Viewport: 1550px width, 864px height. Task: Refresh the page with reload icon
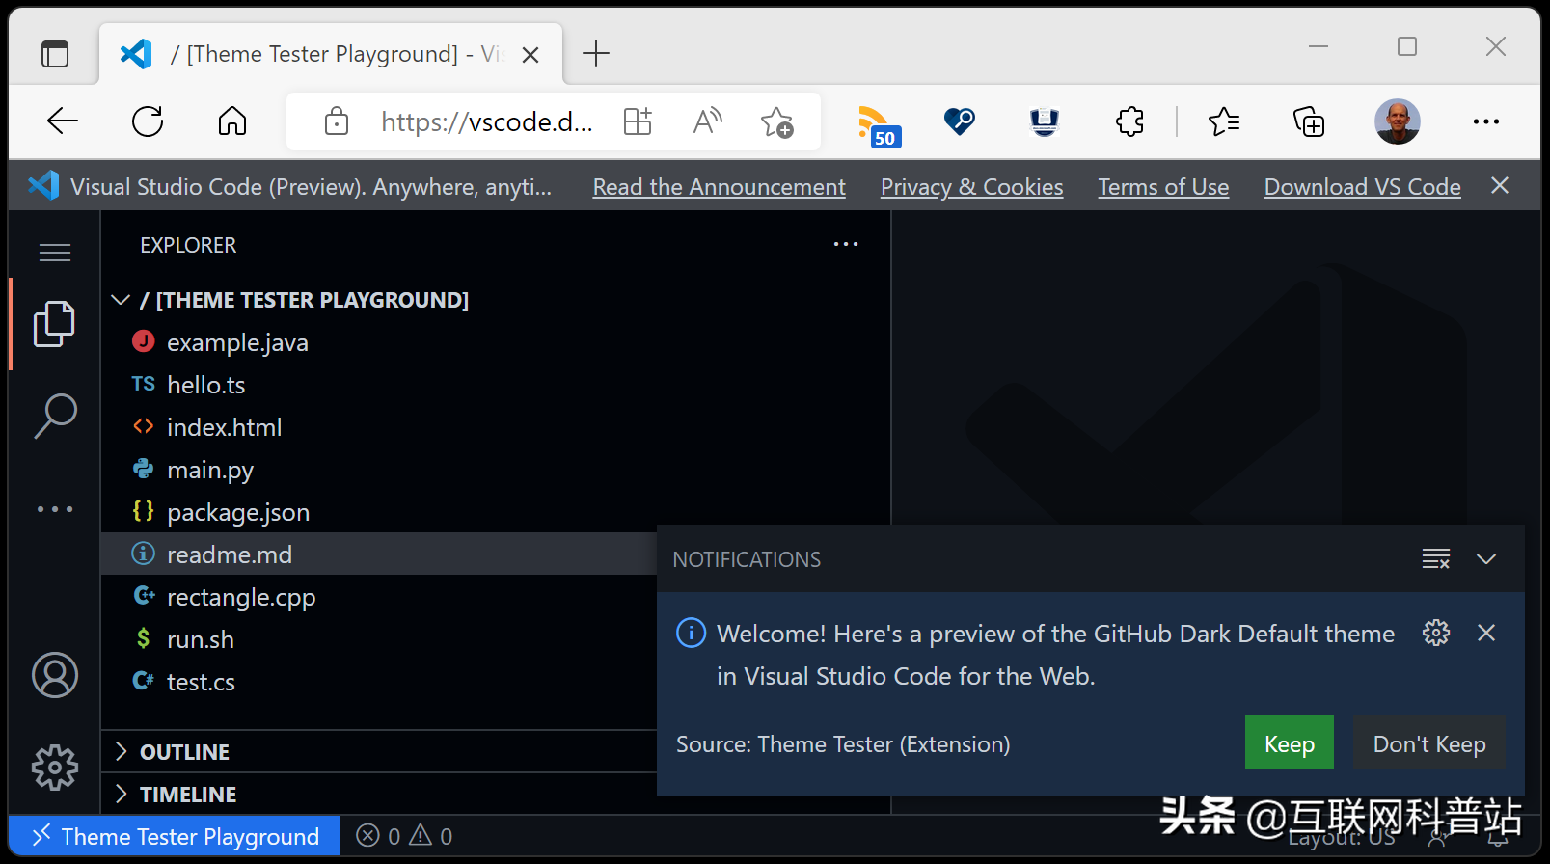148,121
